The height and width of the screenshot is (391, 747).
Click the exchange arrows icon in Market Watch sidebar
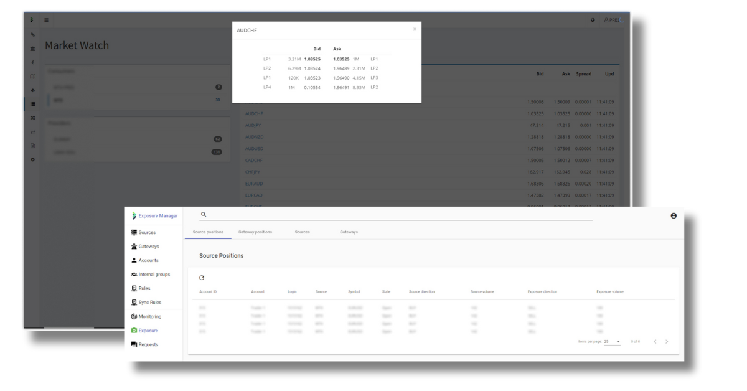point(32,132)
